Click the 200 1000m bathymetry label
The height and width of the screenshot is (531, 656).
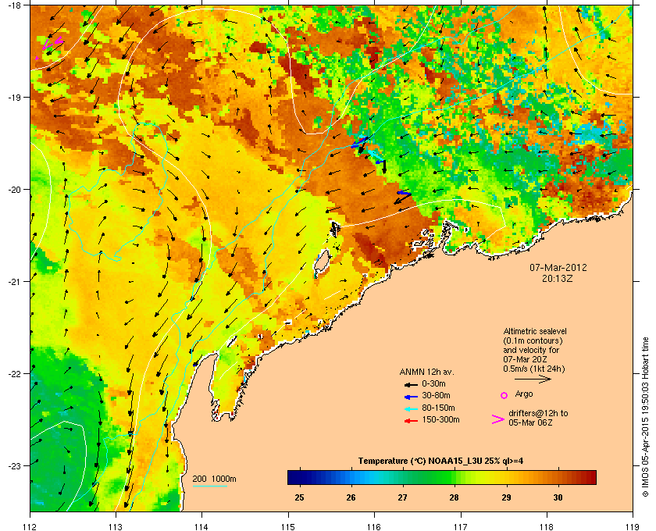click(x=214, y=479)
